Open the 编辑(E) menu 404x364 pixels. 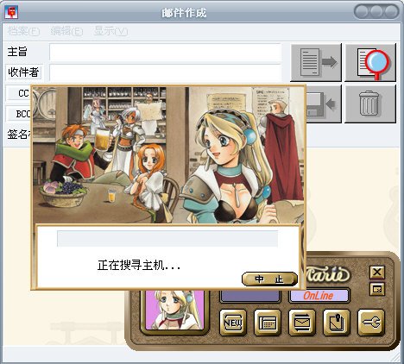tap(66, 31)
